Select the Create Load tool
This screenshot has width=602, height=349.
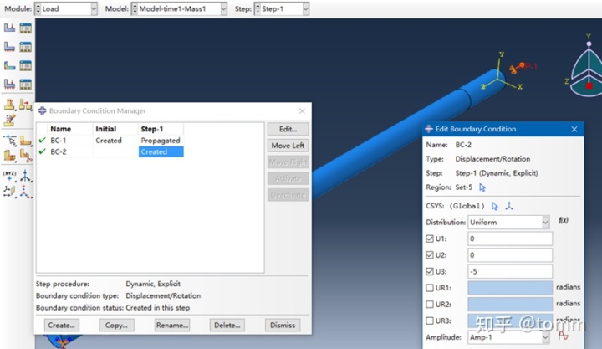pyautogui.click(x=9, y=28)
